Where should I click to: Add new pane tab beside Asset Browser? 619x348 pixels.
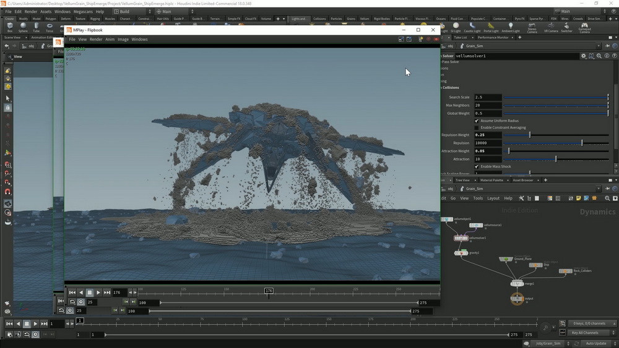545,180
